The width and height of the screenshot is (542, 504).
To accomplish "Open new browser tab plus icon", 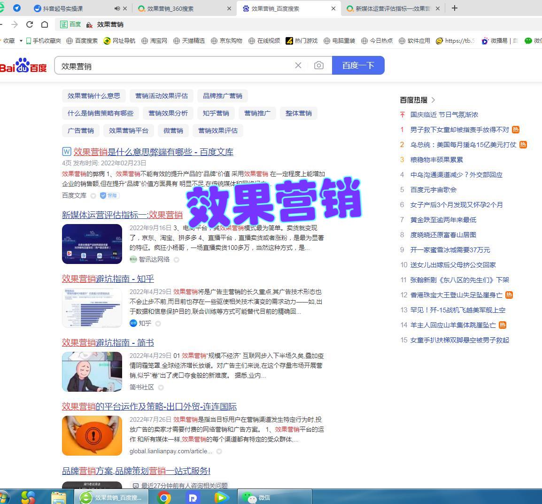I will (x=455, y=8).
